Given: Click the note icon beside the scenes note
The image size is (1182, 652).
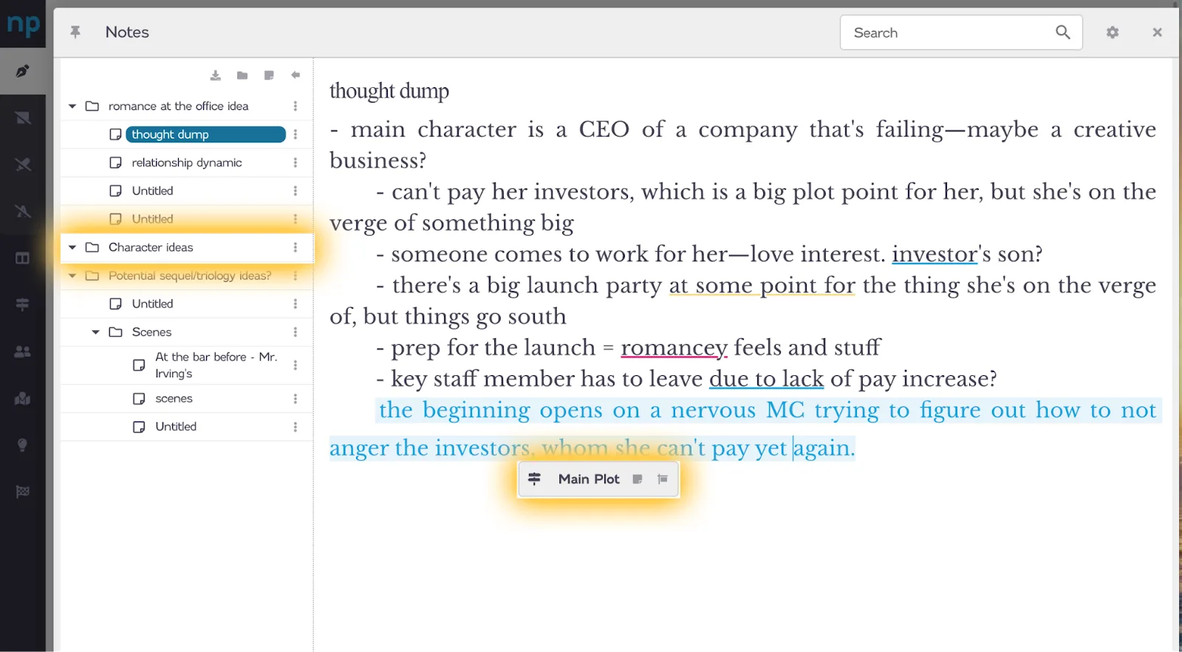Looking at the screenshot, I should 139,399.
